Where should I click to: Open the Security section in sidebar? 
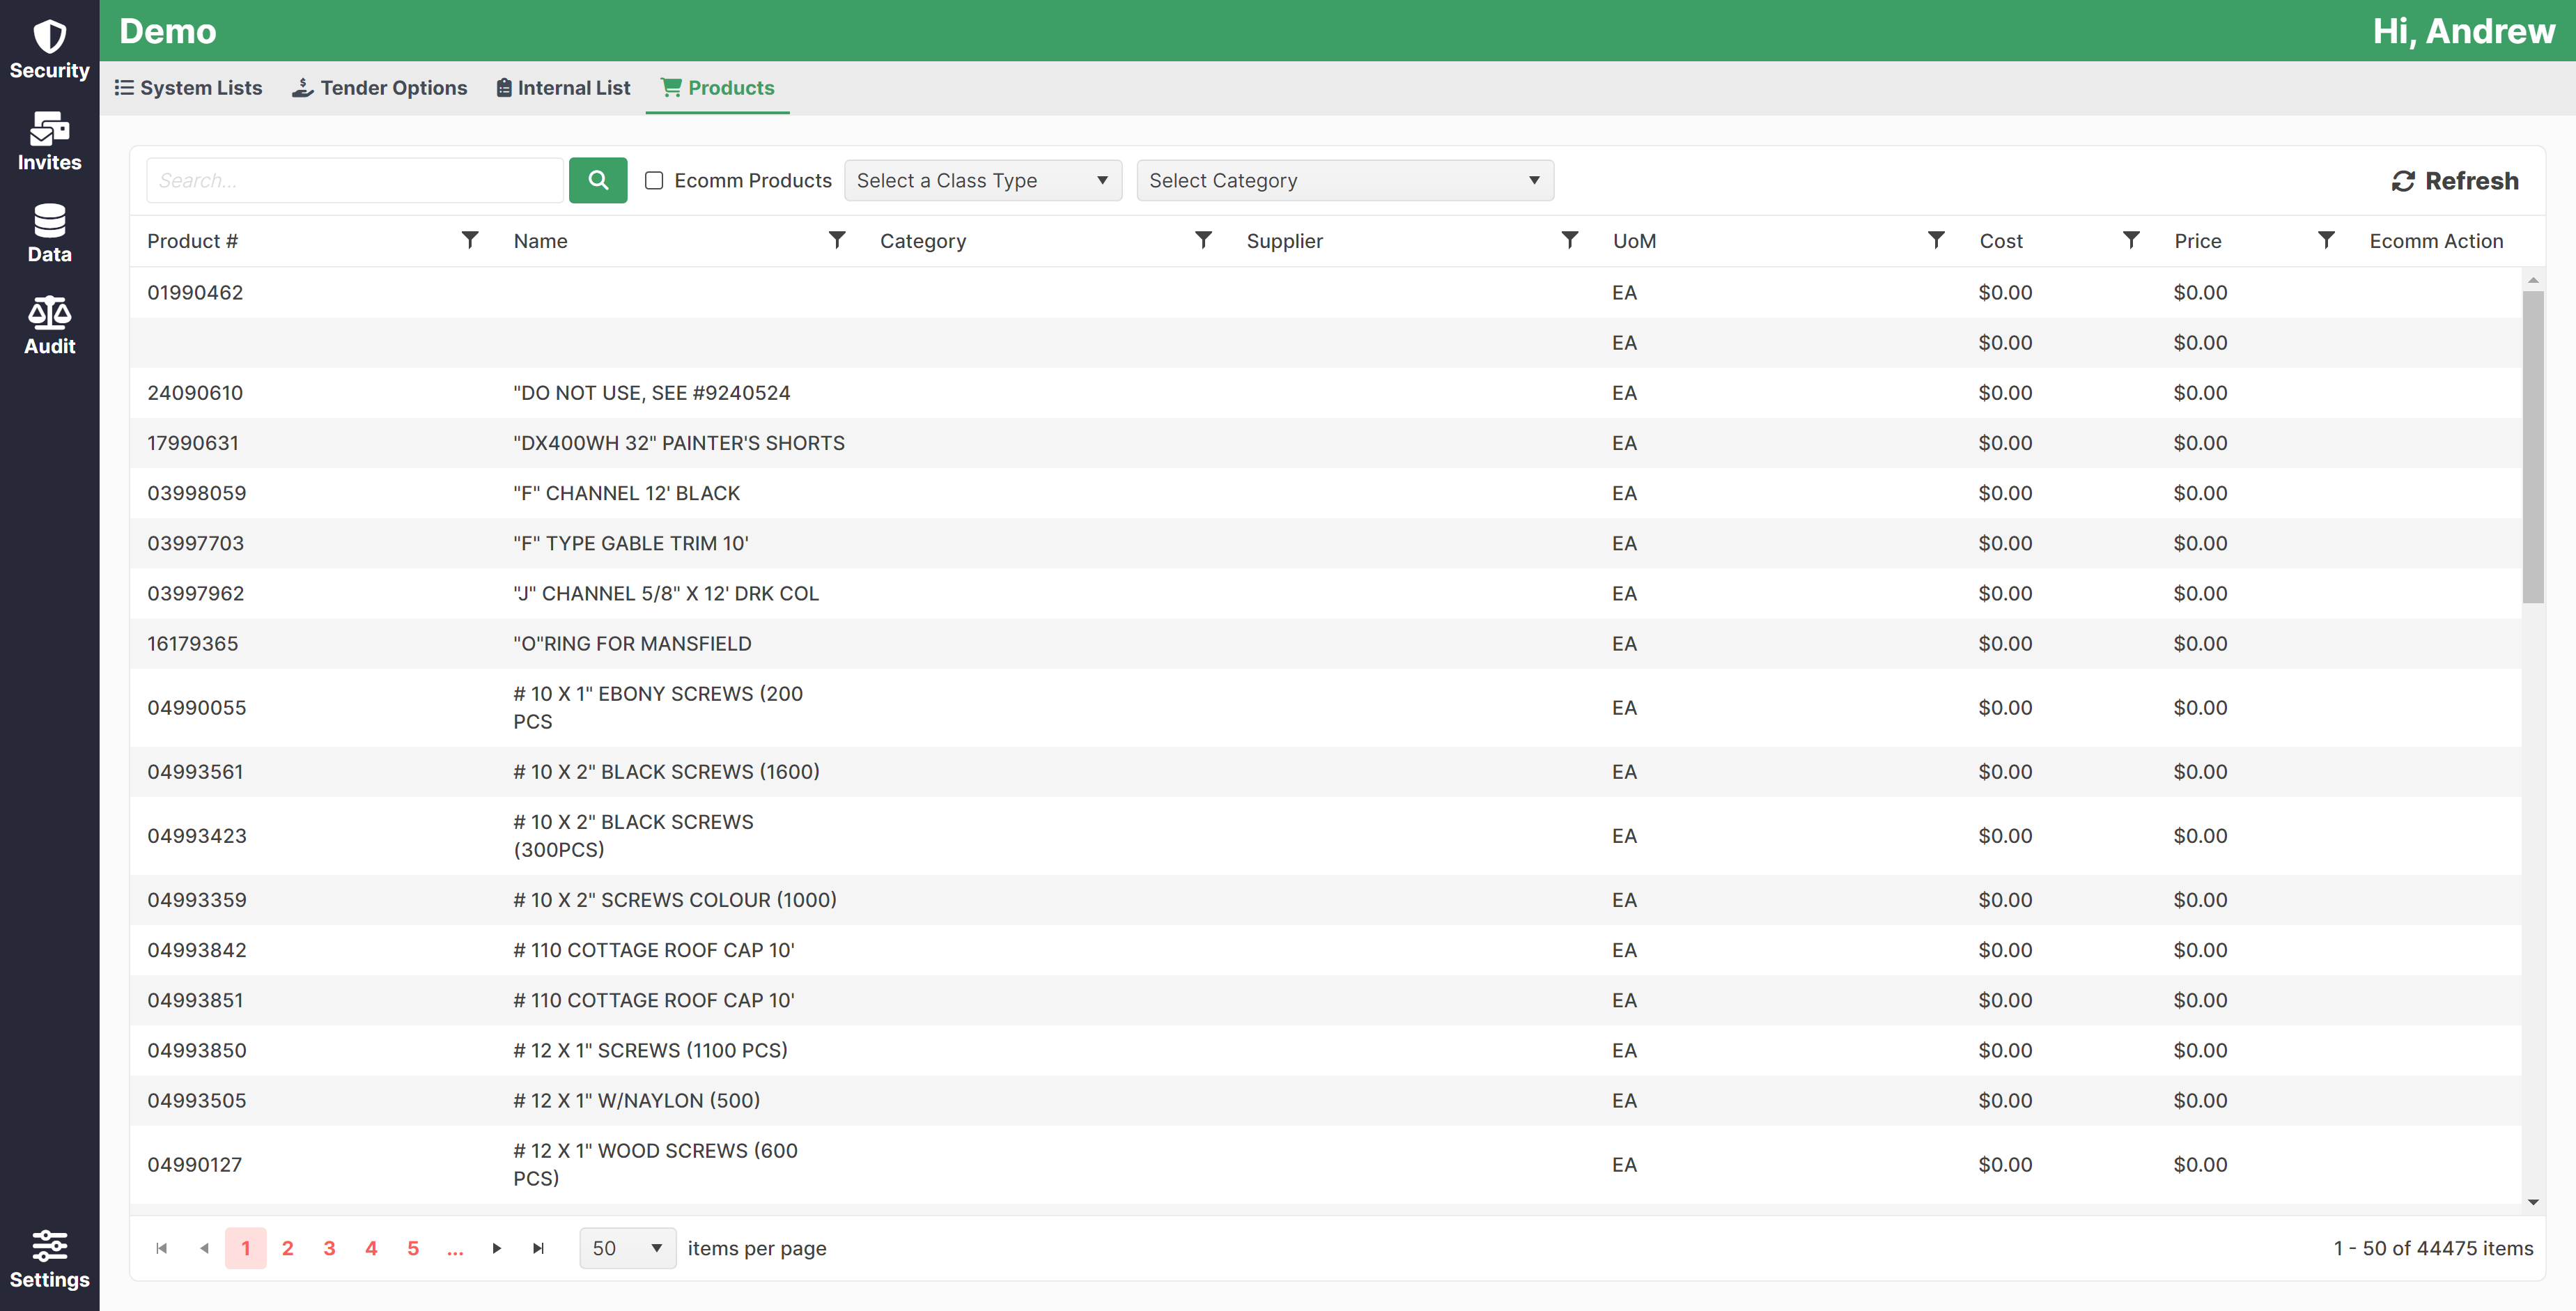pyautogui.click(x=49, y=50)
